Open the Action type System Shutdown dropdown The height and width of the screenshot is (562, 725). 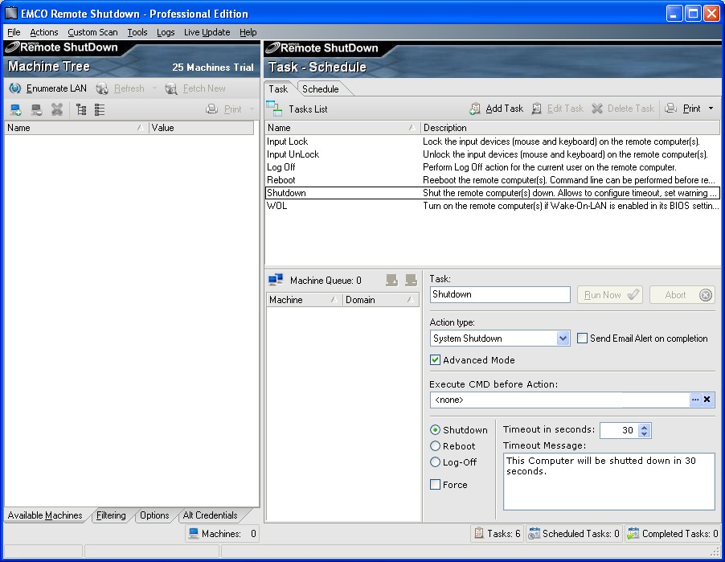[563, 338]
